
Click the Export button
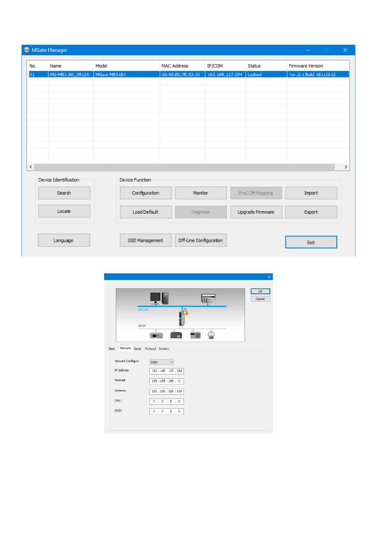[x=311, y=212]
